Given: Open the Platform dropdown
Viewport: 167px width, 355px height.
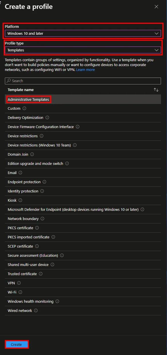Looking at the screenshot, I should (x=83, y=33).
